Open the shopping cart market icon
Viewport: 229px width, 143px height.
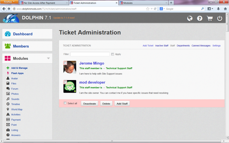coord(210,19)
